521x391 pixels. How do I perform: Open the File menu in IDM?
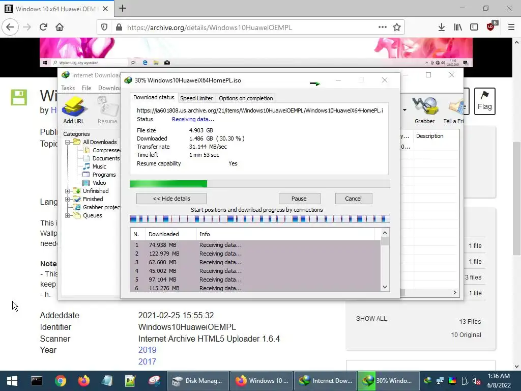click(x=86, y=88)
